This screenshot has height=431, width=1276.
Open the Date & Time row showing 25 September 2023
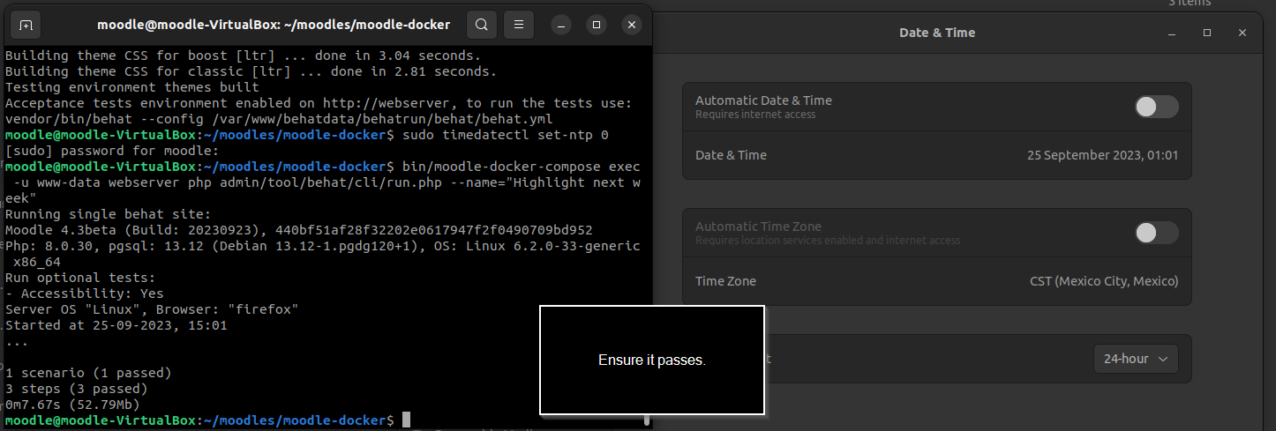(937, 155)
